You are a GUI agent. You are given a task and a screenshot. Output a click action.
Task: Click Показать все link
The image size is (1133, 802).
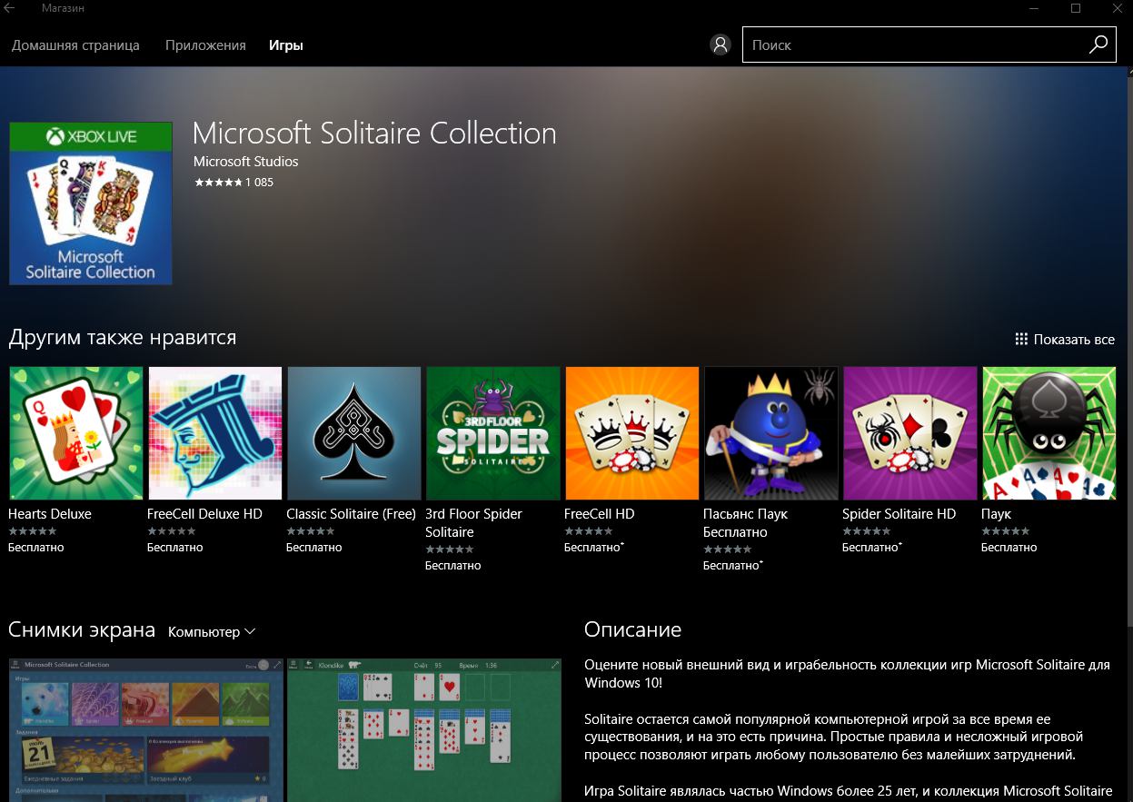[1074, 339]
